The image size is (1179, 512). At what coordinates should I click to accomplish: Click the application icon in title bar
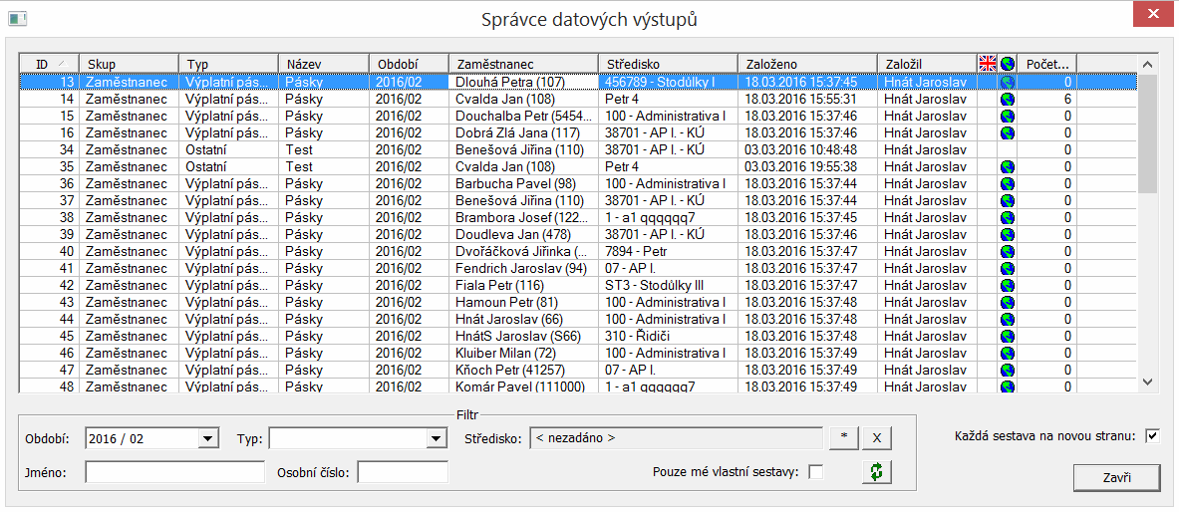(x=17, y=18)
